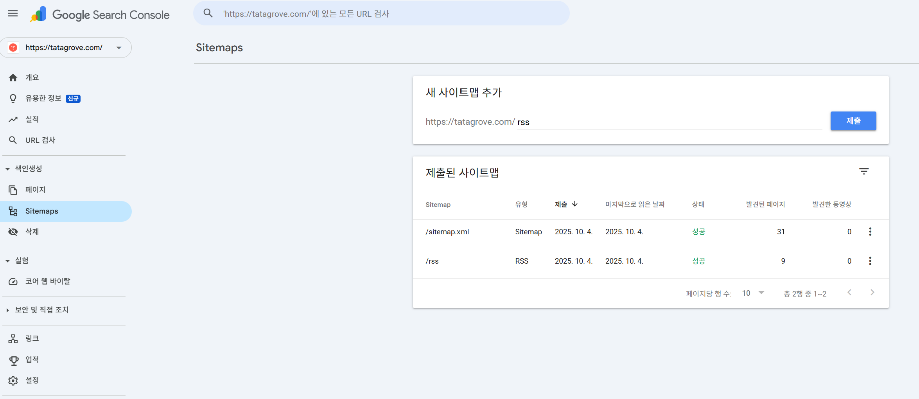Click the network links icon for 링크
Image resolution: width=919 pixels, height=399 pixels.
pyautogui.click(x=13, y=338)
